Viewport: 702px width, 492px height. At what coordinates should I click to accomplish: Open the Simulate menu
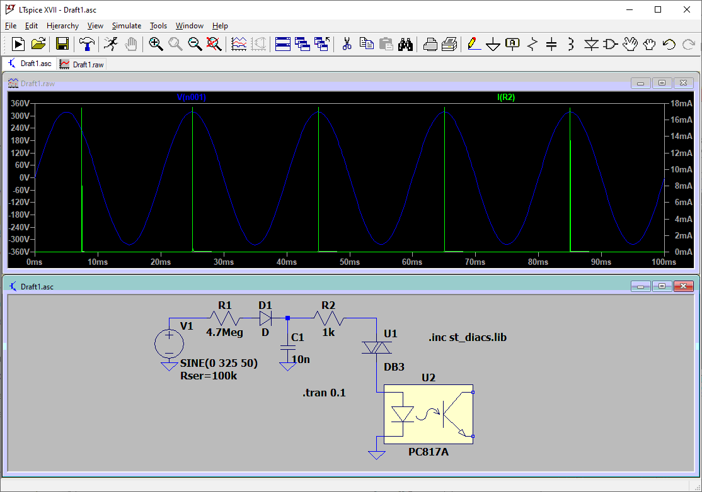pos(127,25)
